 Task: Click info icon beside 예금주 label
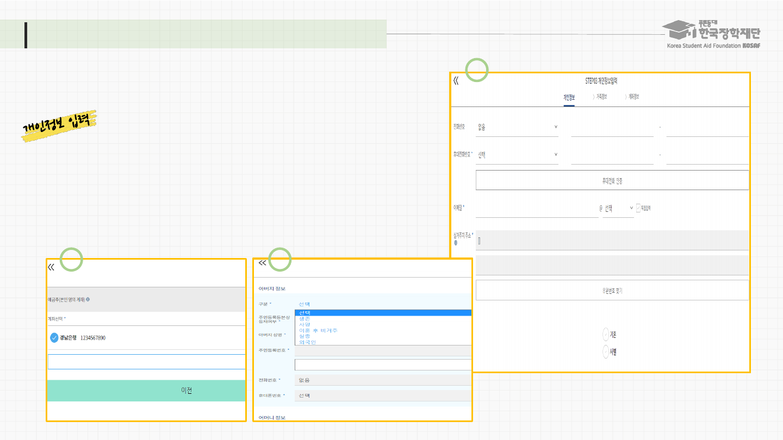pos(88,299)
